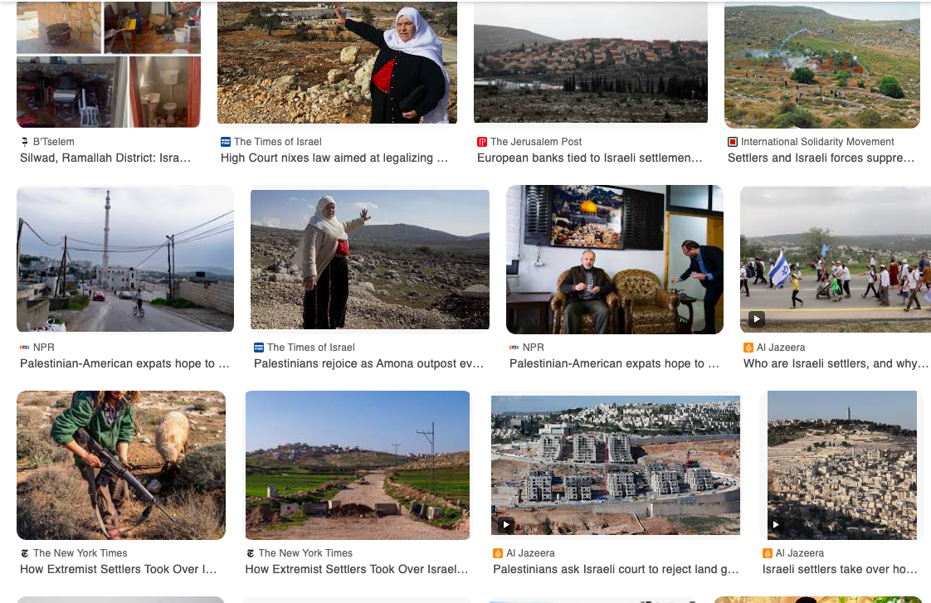Open 'European banks tied to Israeli settlements' link

pos(590,158)
